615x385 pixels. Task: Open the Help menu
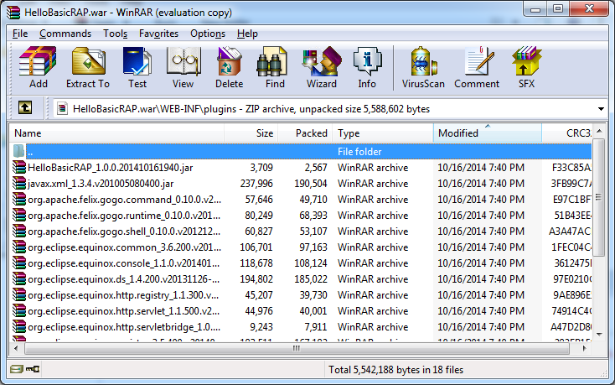tap(247, 34)
